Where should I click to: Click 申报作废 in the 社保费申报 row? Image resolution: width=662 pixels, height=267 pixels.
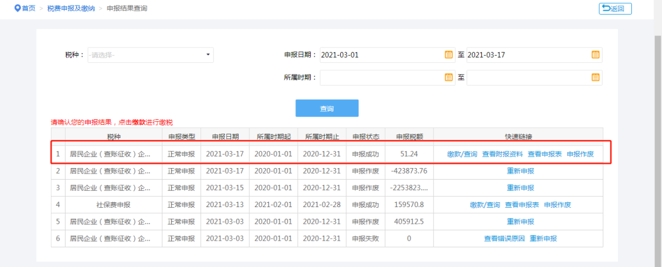click(x=557, y=205)
